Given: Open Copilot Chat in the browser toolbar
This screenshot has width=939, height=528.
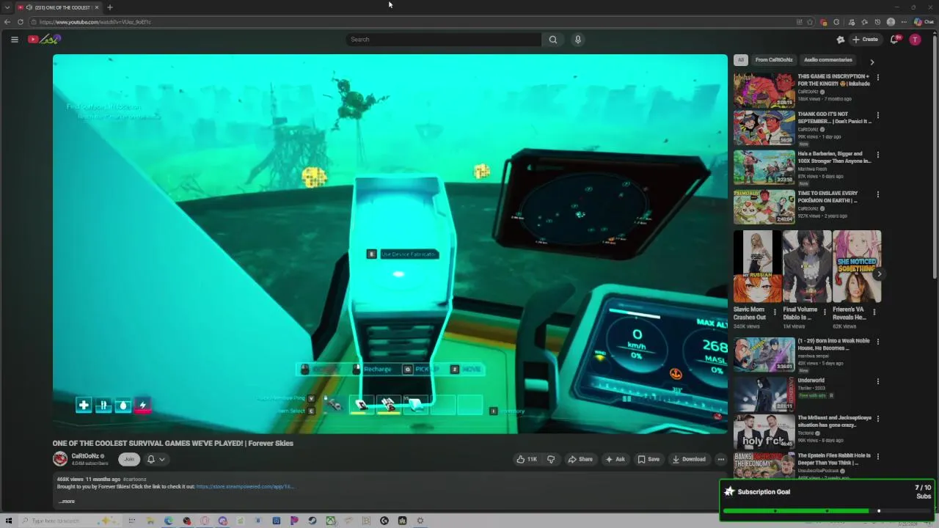Looking at the screenshot, I should 924,22.
